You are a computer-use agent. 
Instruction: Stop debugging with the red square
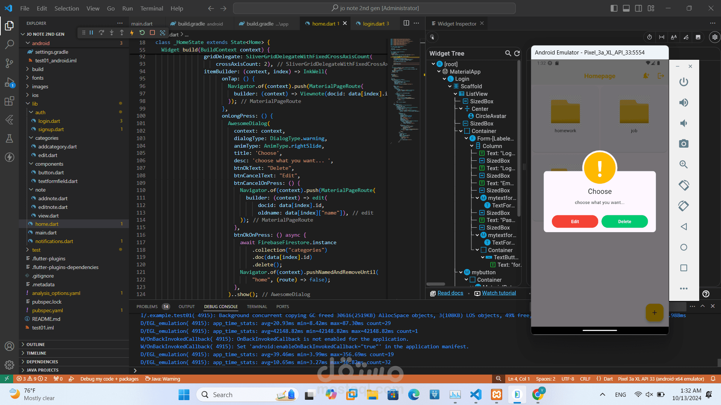(152, 33)
